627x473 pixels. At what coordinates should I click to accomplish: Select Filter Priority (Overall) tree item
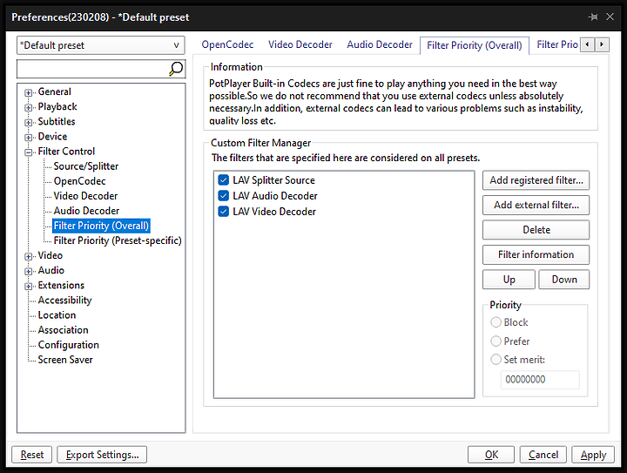click(x=101, y=226)
